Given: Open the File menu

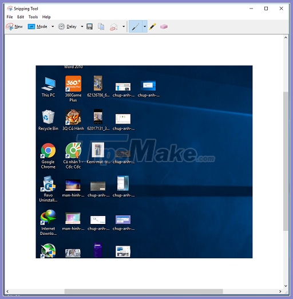Looking at the screenshot, I should tap(10, 17).
